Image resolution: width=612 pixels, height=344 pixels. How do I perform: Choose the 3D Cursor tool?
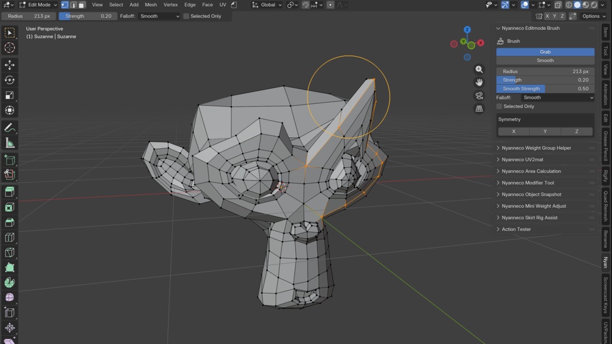(x=10, y=48)
